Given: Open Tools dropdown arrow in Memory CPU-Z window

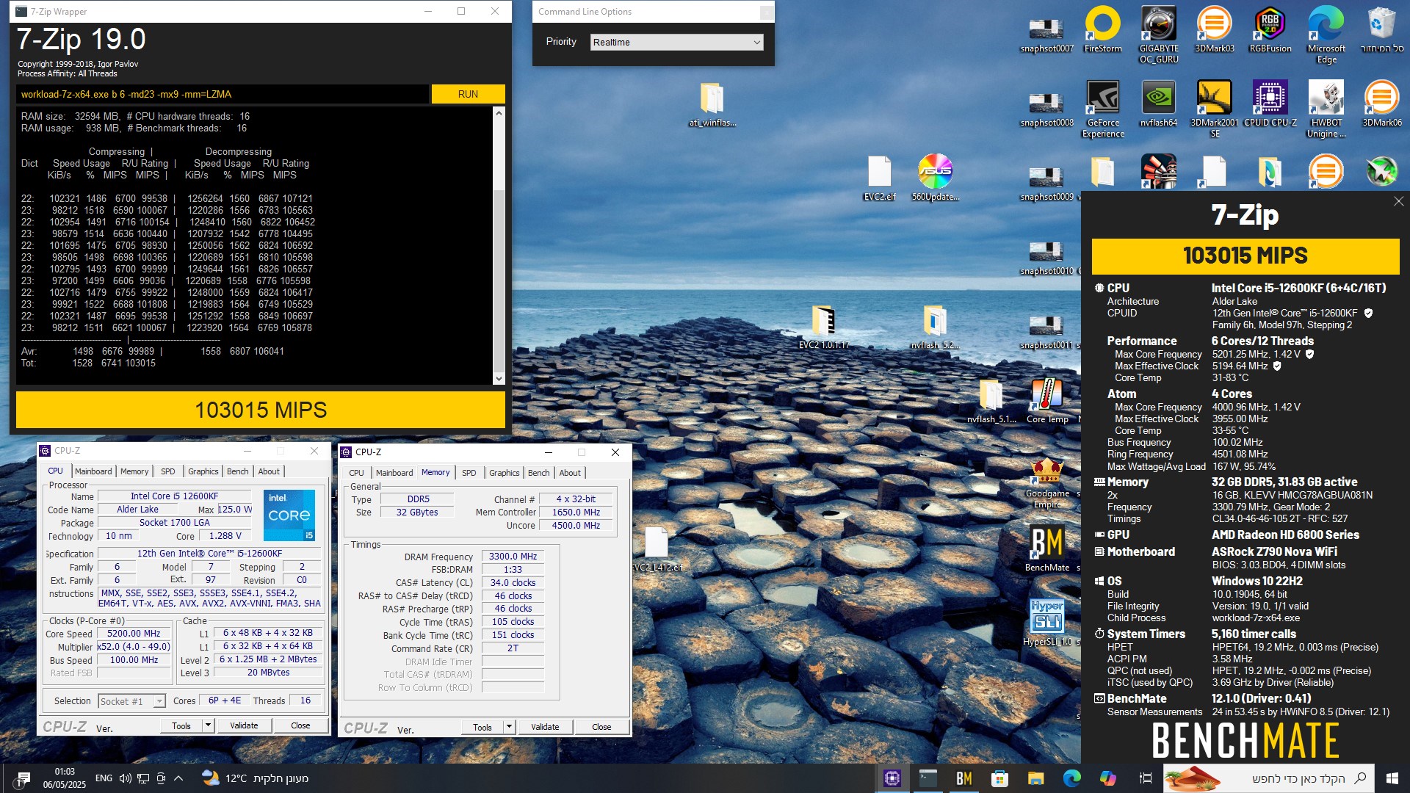Looking at the screenshot, I should coord(509,727).
